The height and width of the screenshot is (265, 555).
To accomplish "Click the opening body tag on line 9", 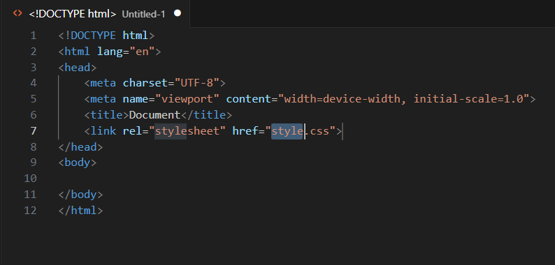I will coord(78,162).
